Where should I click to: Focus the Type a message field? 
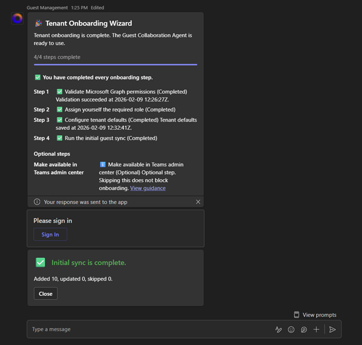pyautogui.click(x=145, y=329)
